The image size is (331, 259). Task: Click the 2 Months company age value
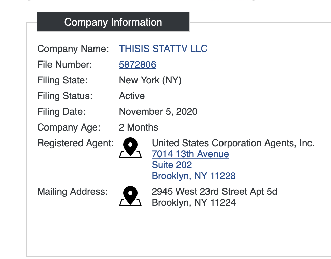click(x=138, y=127)
